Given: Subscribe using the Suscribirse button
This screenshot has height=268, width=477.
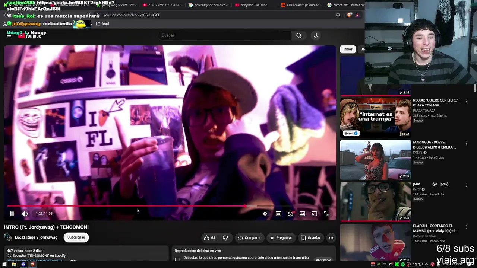Looking at the screenshot, I should [76, 237].
